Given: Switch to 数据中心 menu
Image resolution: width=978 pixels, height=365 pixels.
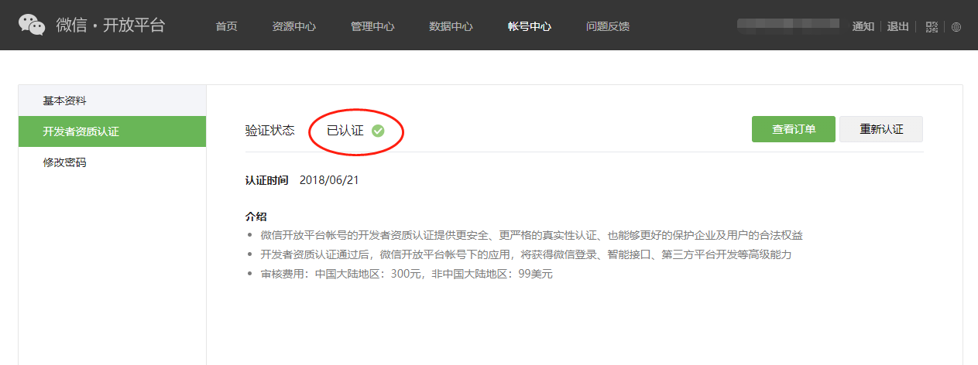Looking at the screenshot, I should pyautogui.click(x=451, y=26).
